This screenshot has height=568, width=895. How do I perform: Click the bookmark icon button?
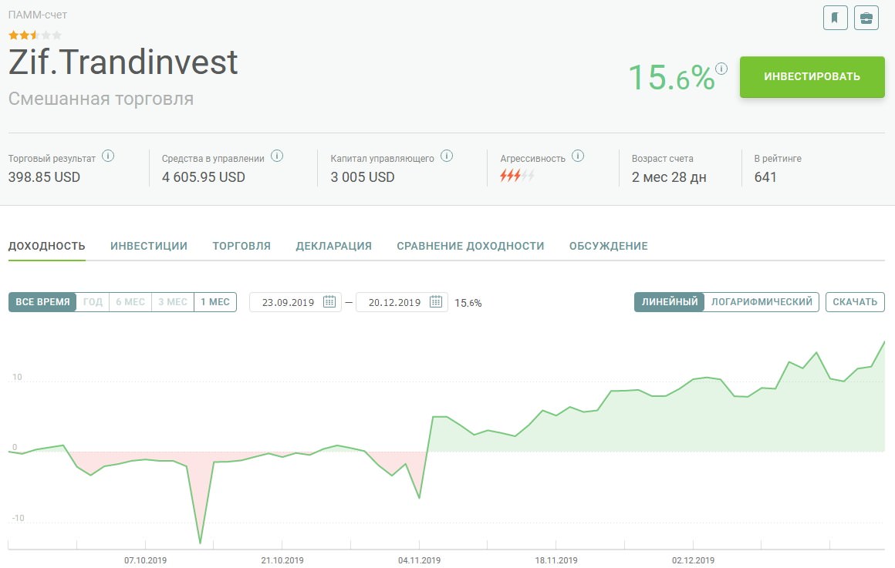[835, 18]
